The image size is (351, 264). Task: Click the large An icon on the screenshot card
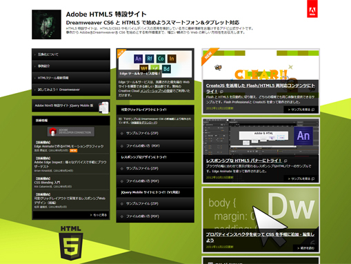(x=303, y=136)
